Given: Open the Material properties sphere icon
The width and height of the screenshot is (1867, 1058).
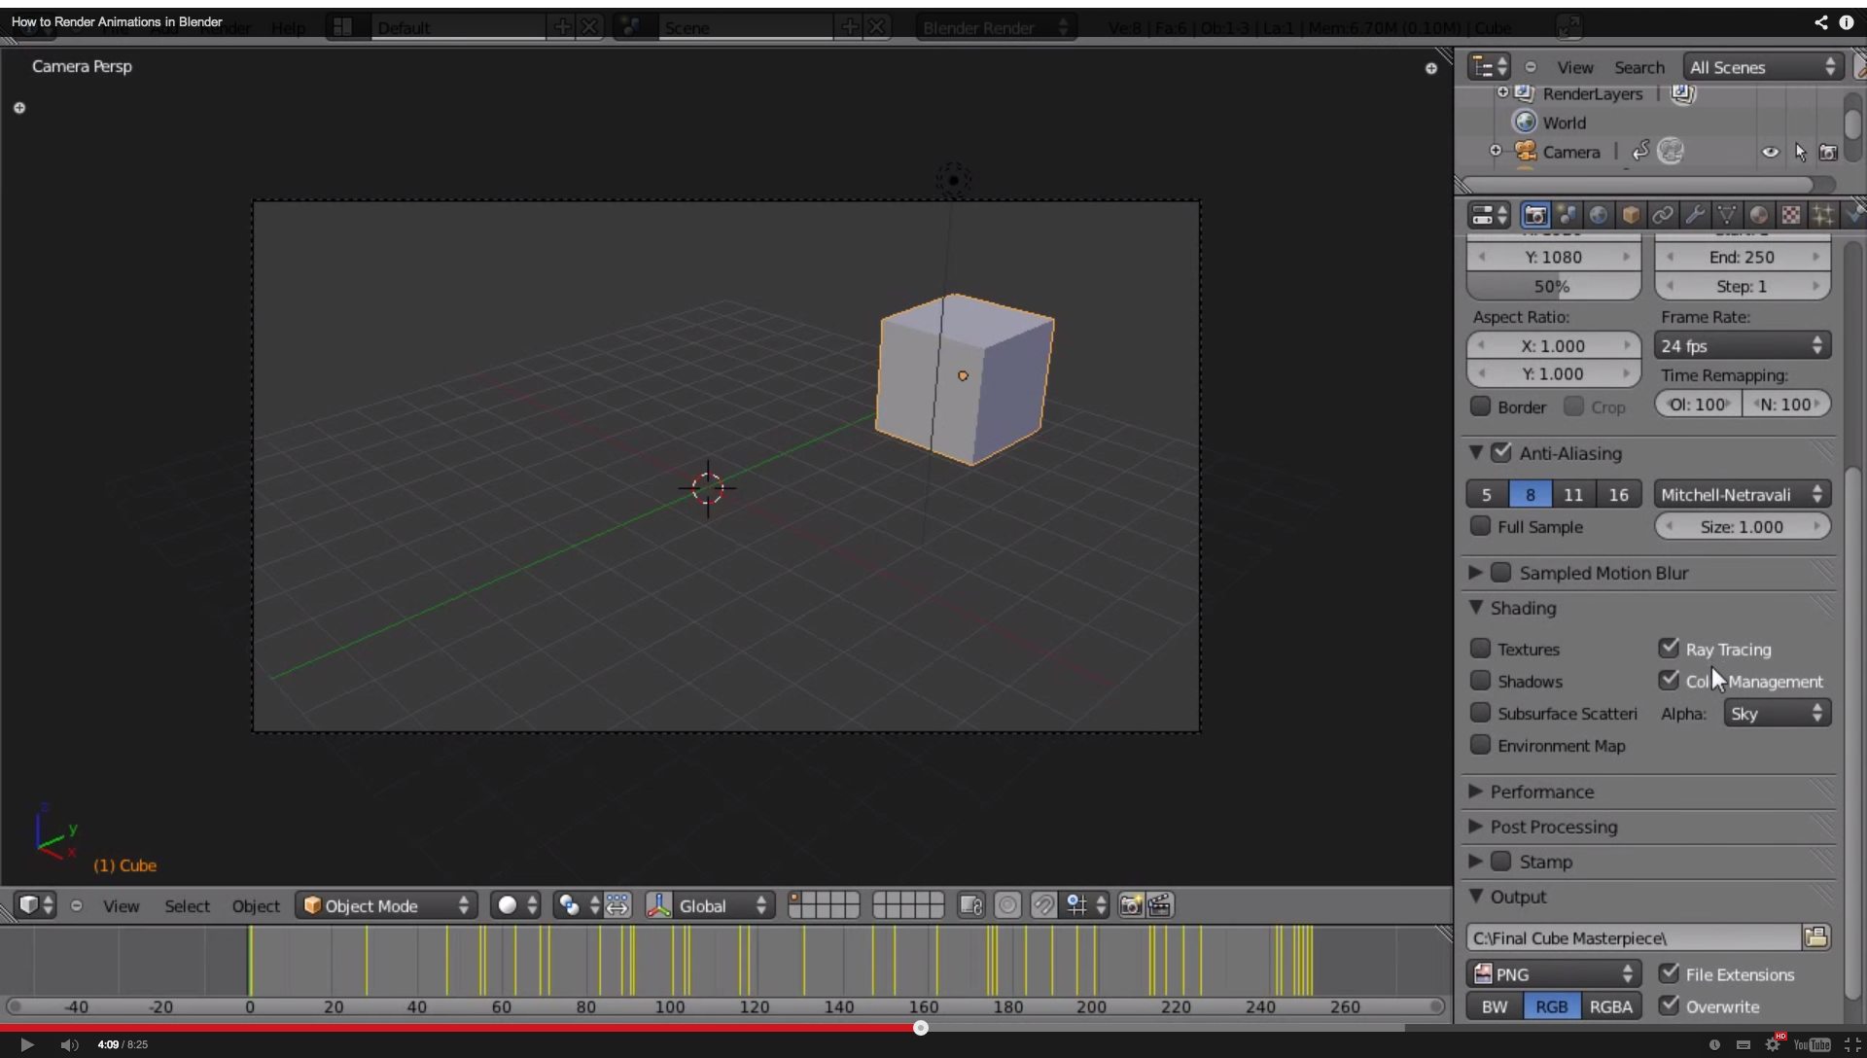Looking at the screenshot, I should tap(1760, 215).
